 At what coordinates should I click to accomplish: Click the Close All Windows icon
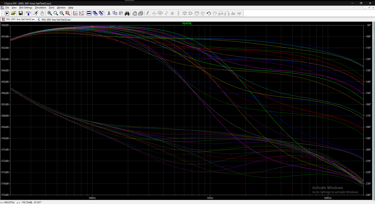click(101, 13)
